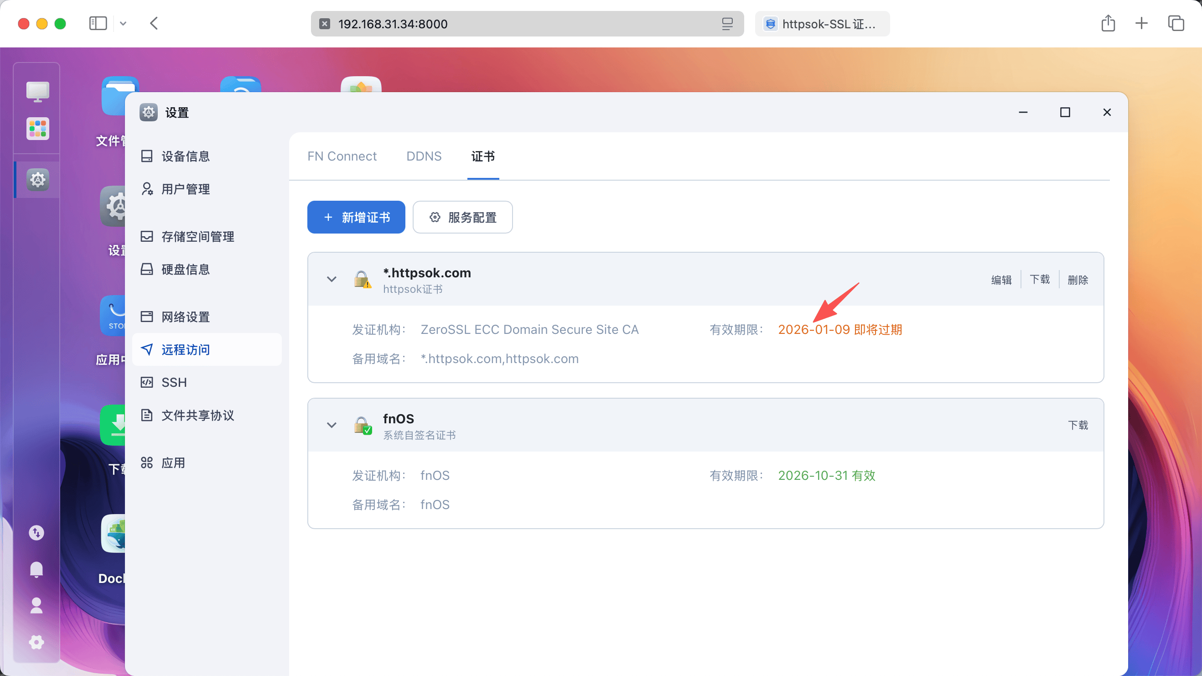Click the settings gear in left dock

coord(37,179)
